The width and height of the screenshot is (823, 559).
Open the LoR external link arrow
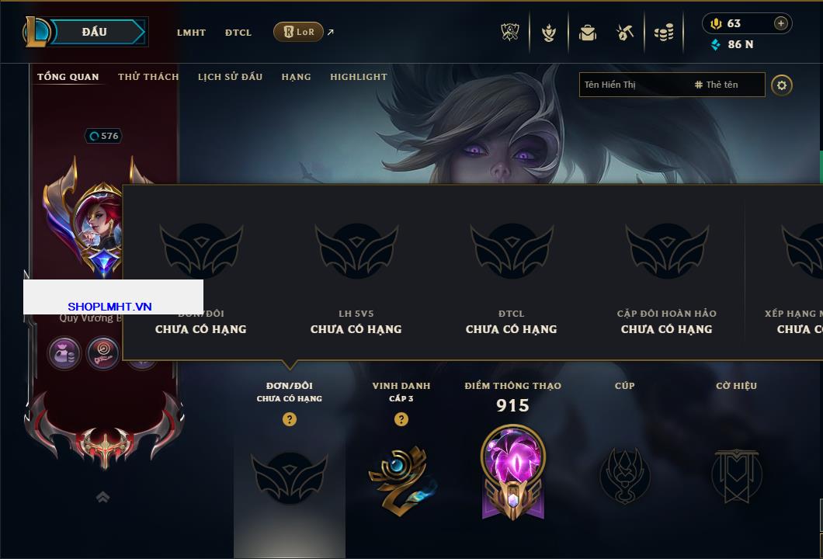(x=331, y=32)
